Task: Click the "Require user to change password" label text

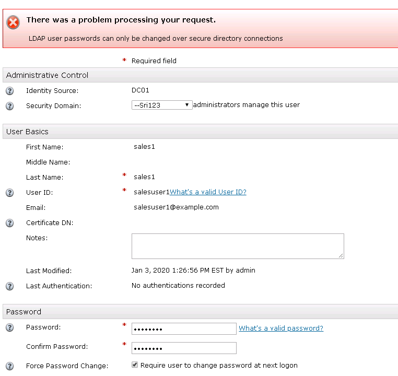Action: click(x=219, y=366)
